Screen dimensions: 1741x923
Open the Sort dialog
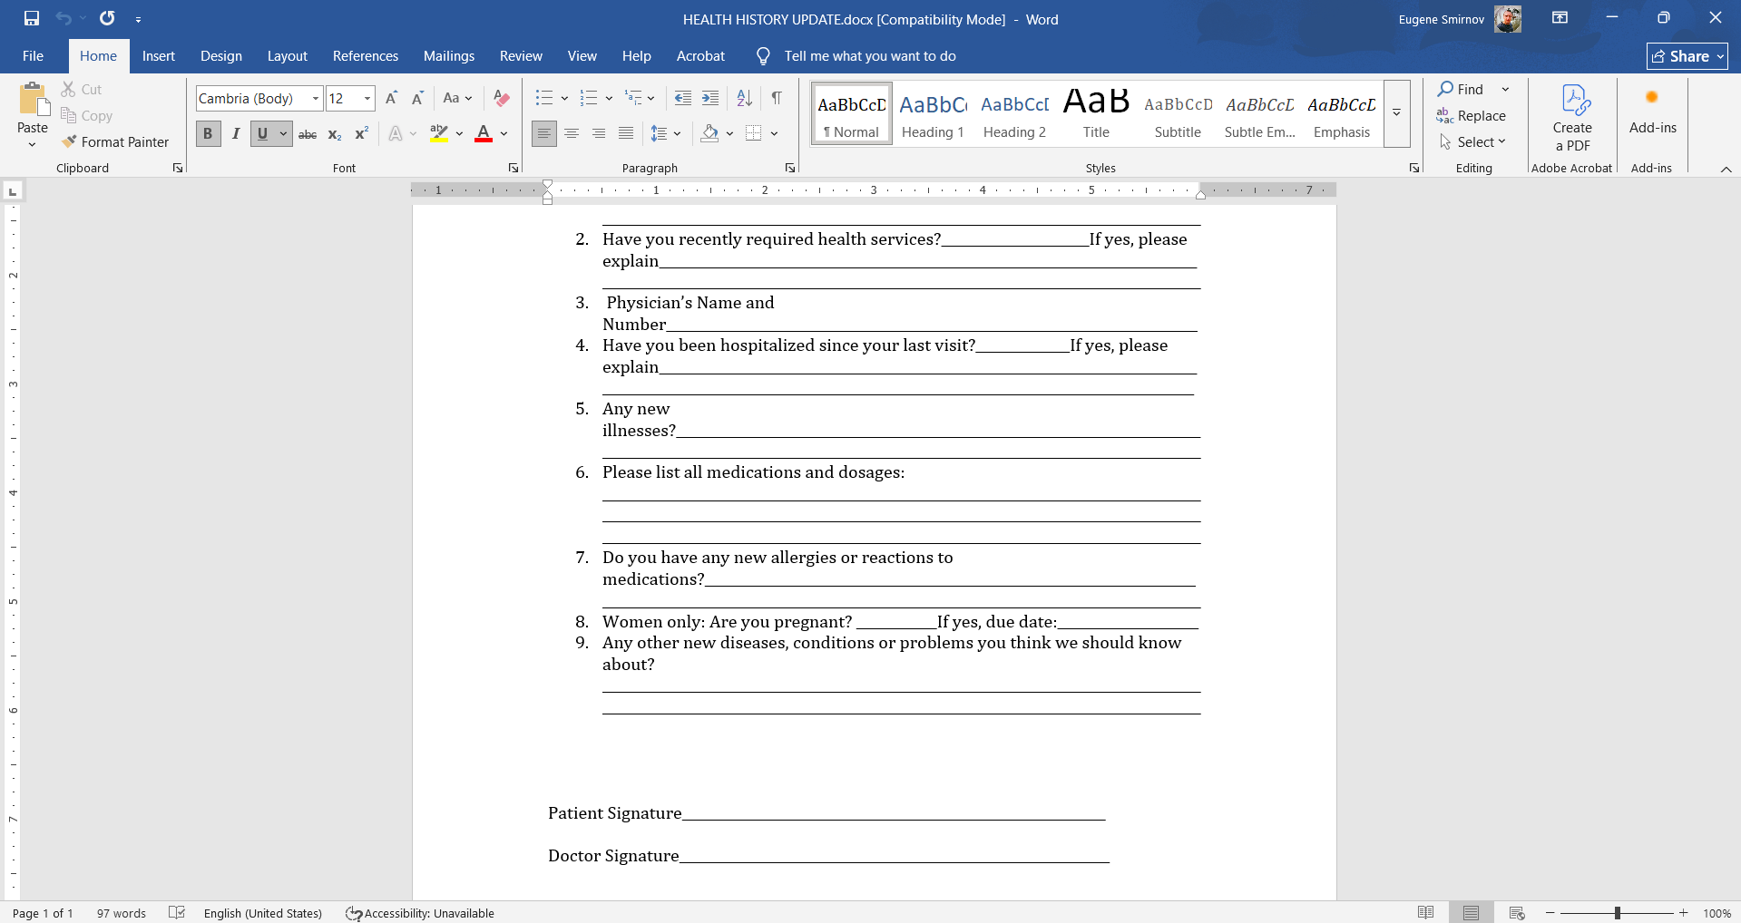click(743, 98)
